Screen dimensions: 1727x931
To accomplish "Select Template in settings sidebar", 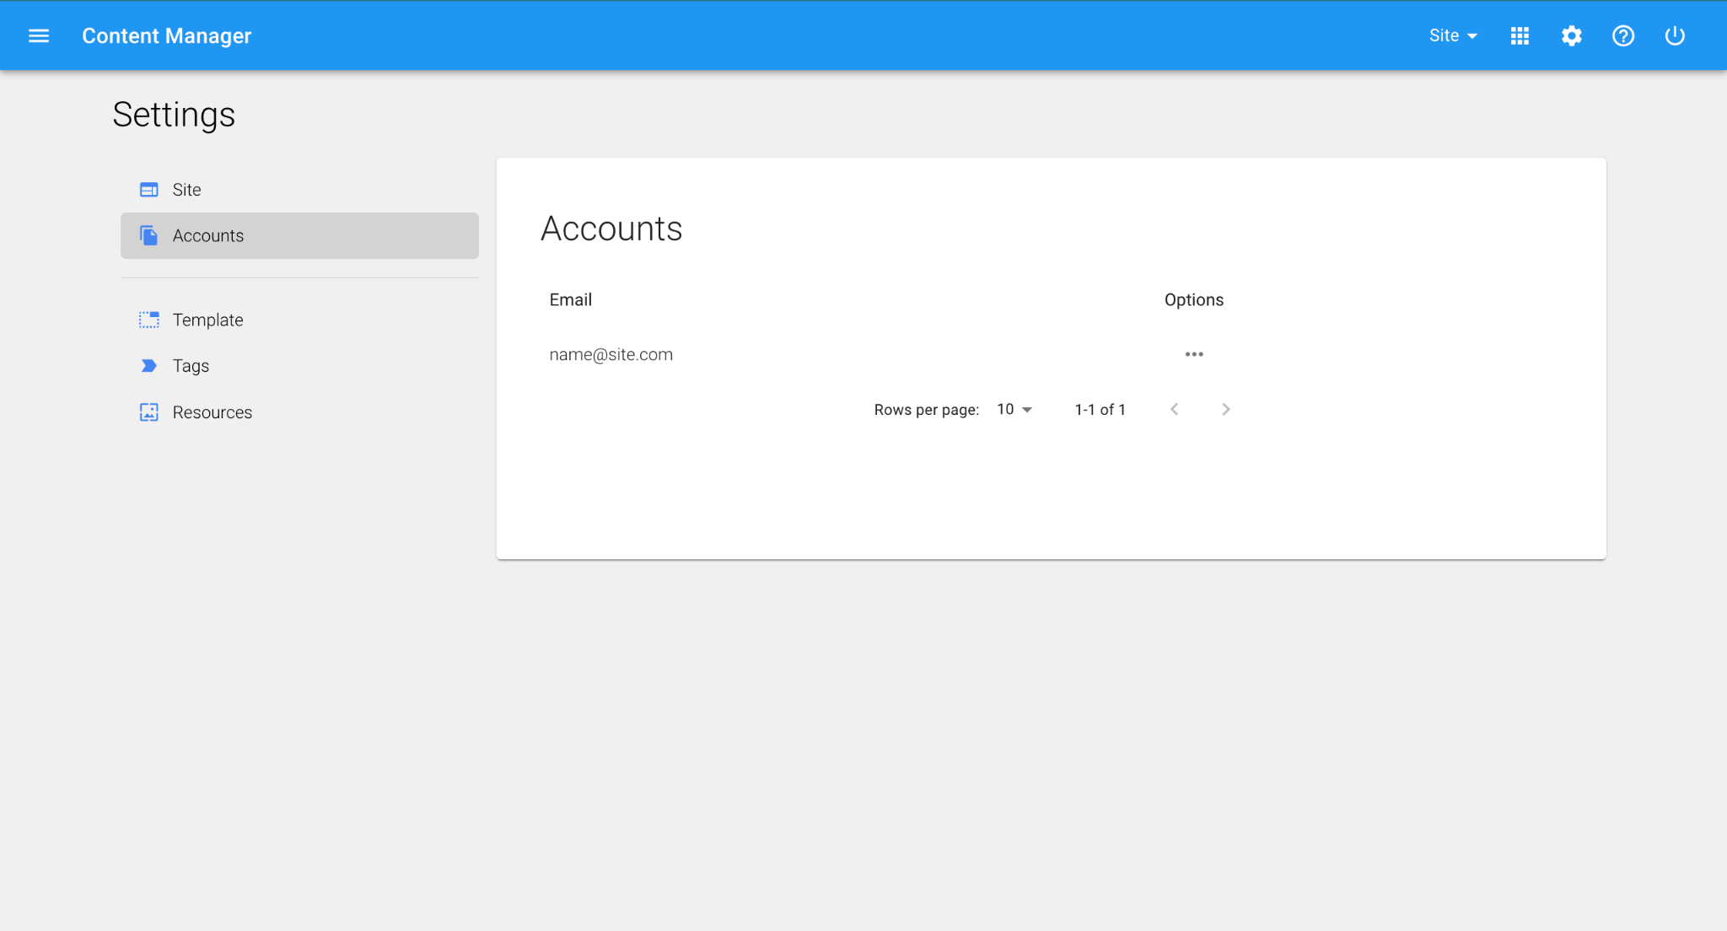I will pyautogui.click(x=207, y=320).
